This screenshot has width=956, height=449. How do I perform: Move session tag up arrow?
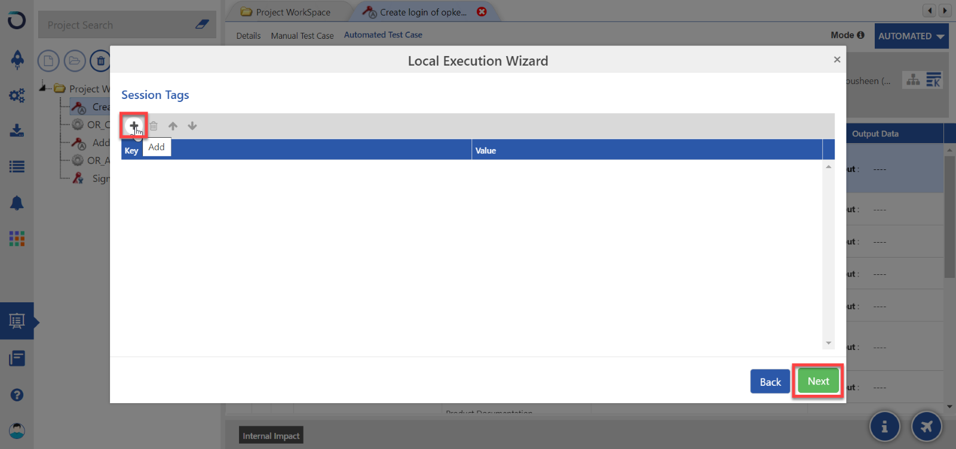click(x=173, y=126)
